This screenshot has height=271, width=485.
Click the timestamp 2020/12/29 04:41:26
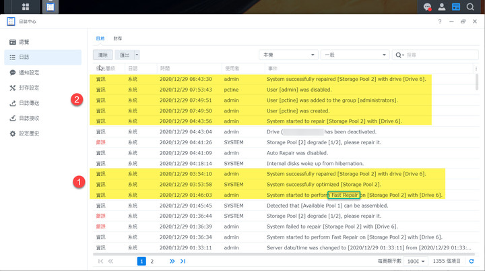[186, 142]
